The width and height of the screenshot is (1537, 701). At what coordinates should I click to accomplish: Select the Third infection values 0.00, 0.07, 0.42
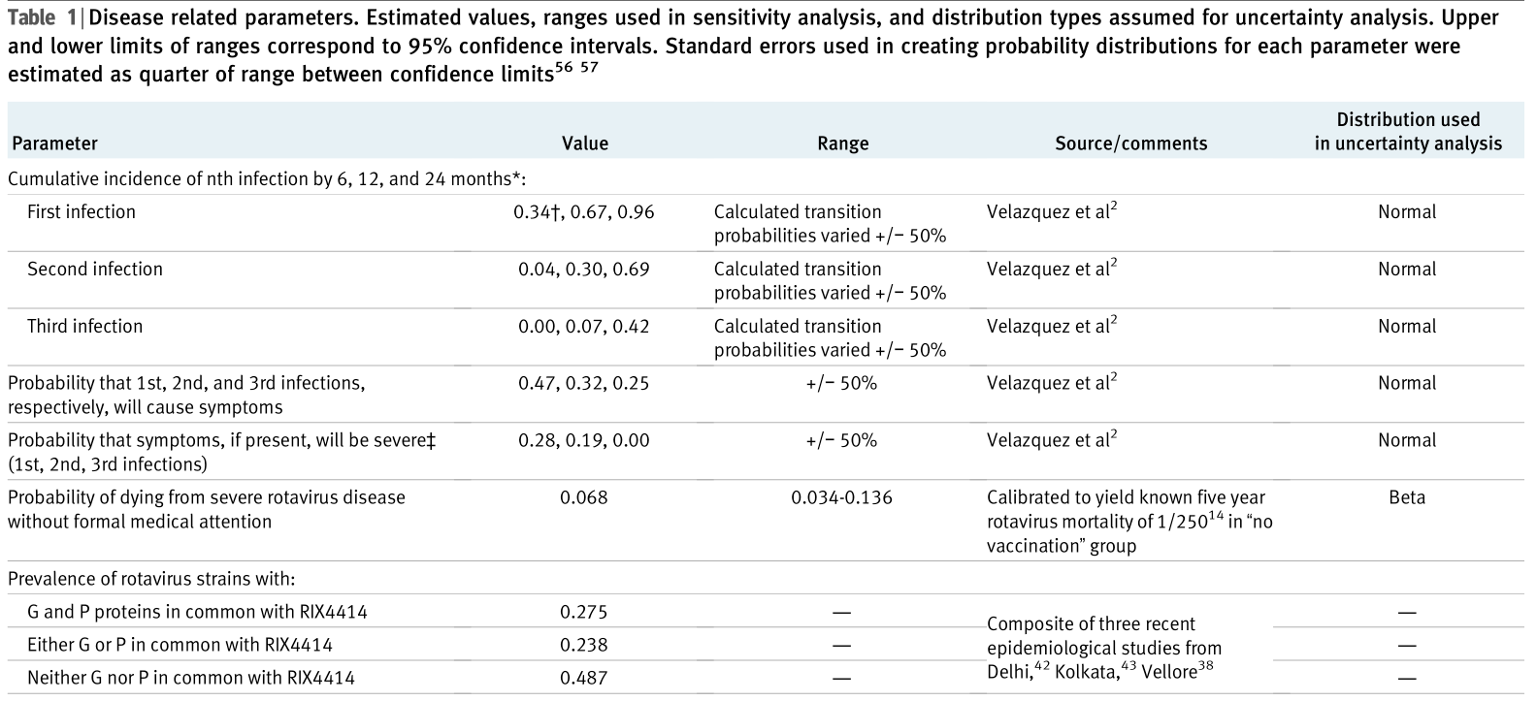pos(584,327)
